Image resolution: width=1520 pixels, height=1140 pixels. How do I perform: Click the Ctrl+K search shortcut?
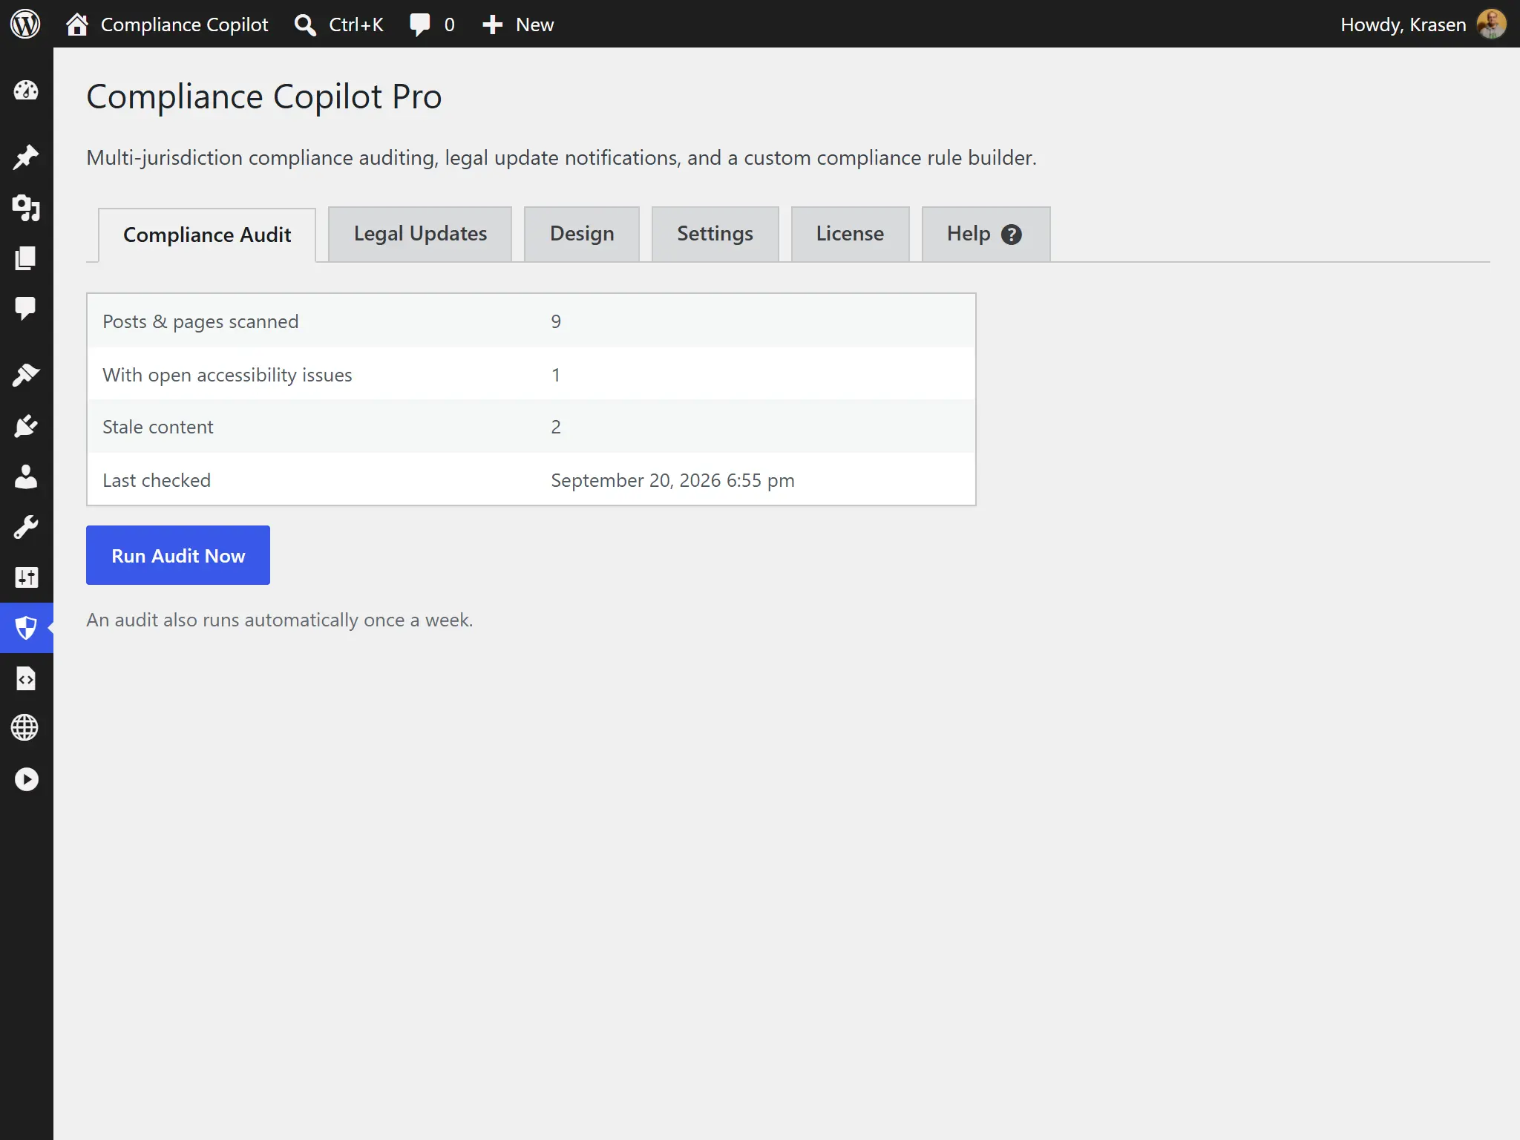point(356,24)
